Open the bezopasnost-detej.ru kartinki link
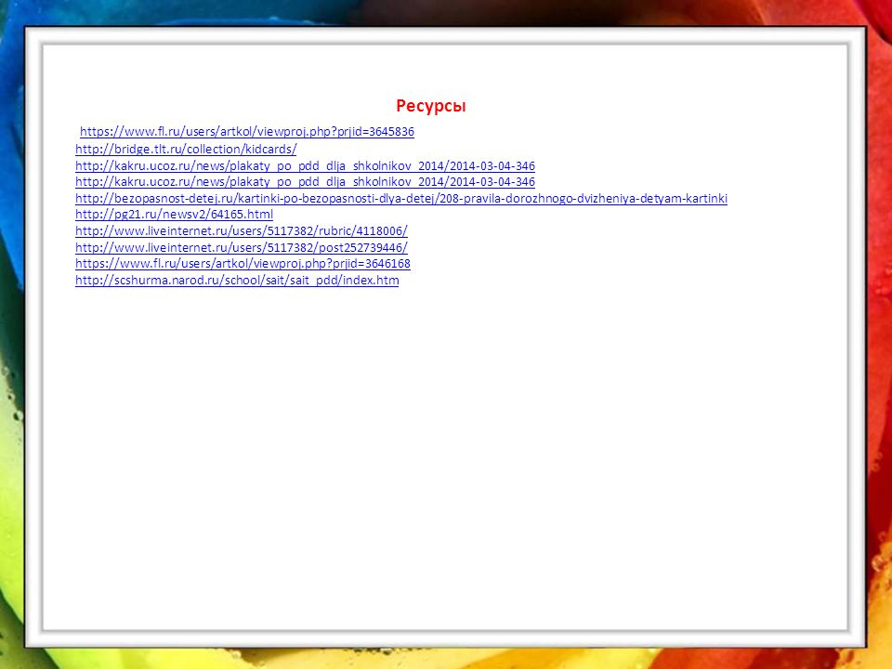892x669 pixels. click(401, 199)
